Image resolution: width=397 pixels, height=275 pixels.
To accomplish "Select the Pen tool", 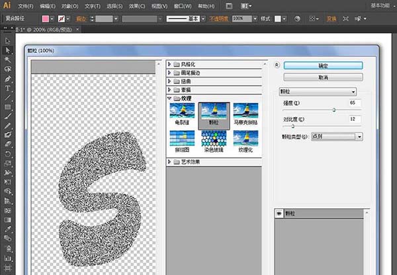I will pyautogui.click(x=7, y=79).
